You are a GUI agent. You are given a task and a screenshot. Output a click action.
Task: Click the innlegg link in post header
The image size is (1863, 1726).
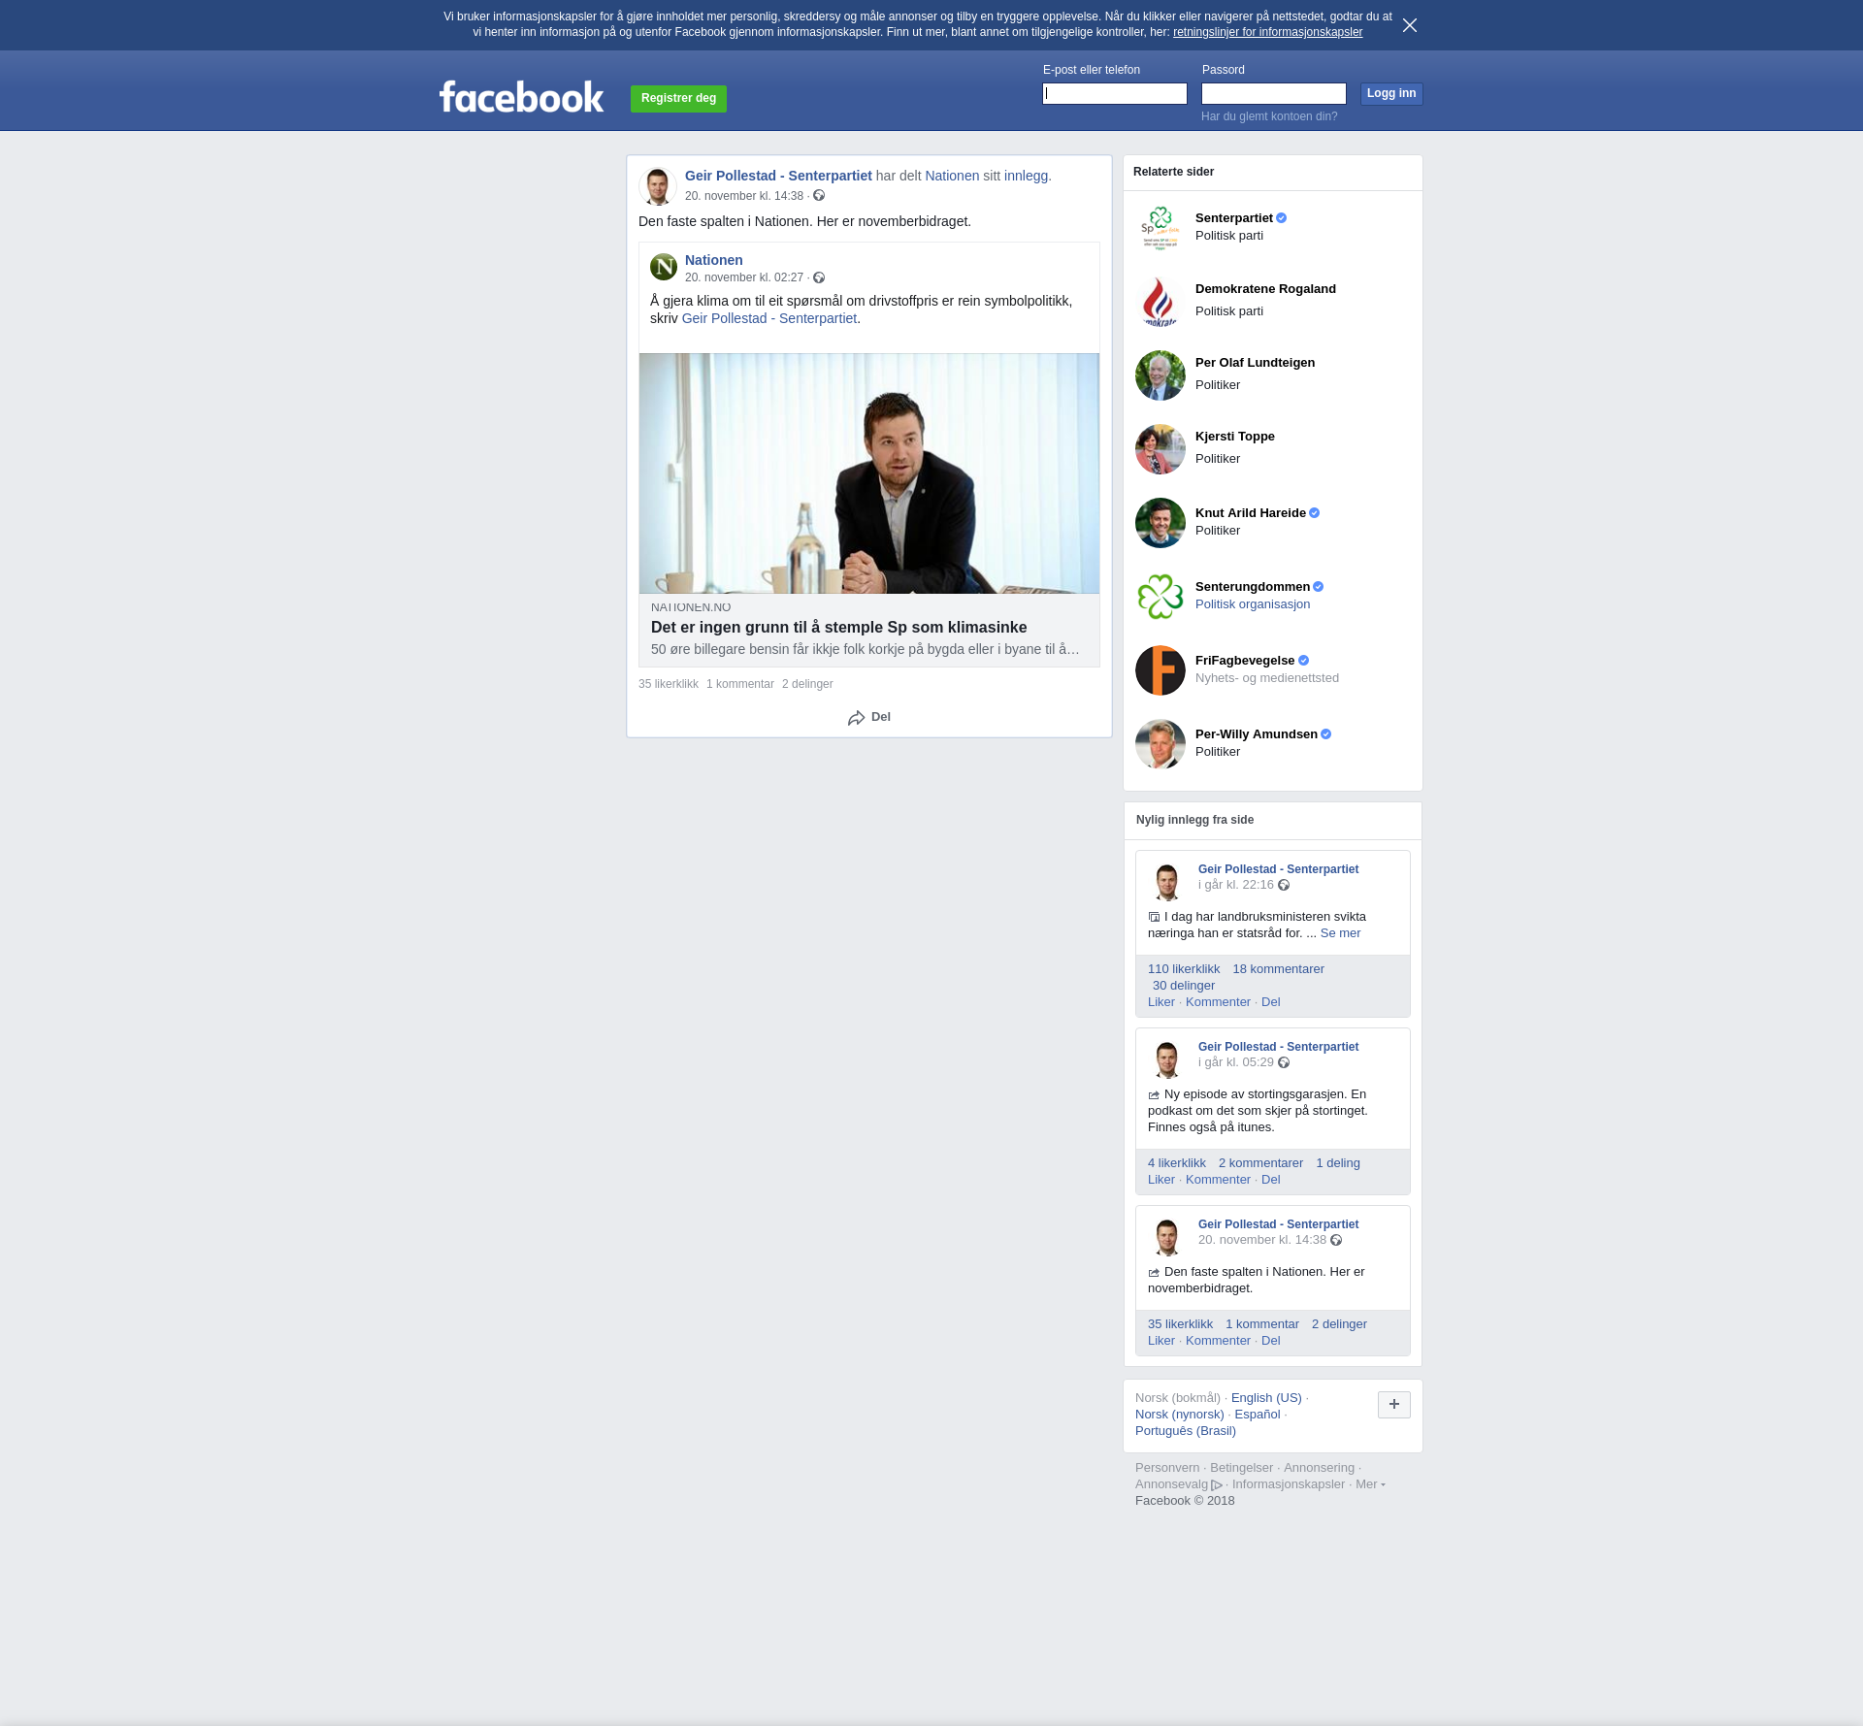(x=1026, y=176)
